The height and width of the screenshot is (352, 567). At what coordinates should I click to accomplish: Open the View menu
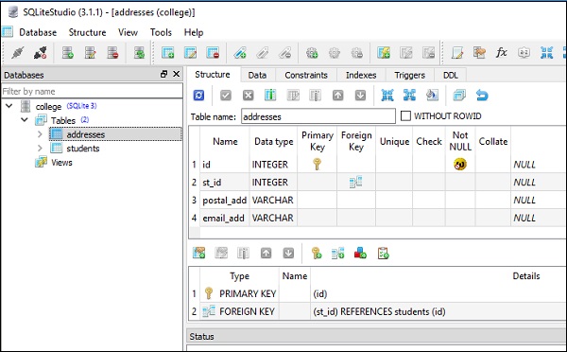[128, 32]
